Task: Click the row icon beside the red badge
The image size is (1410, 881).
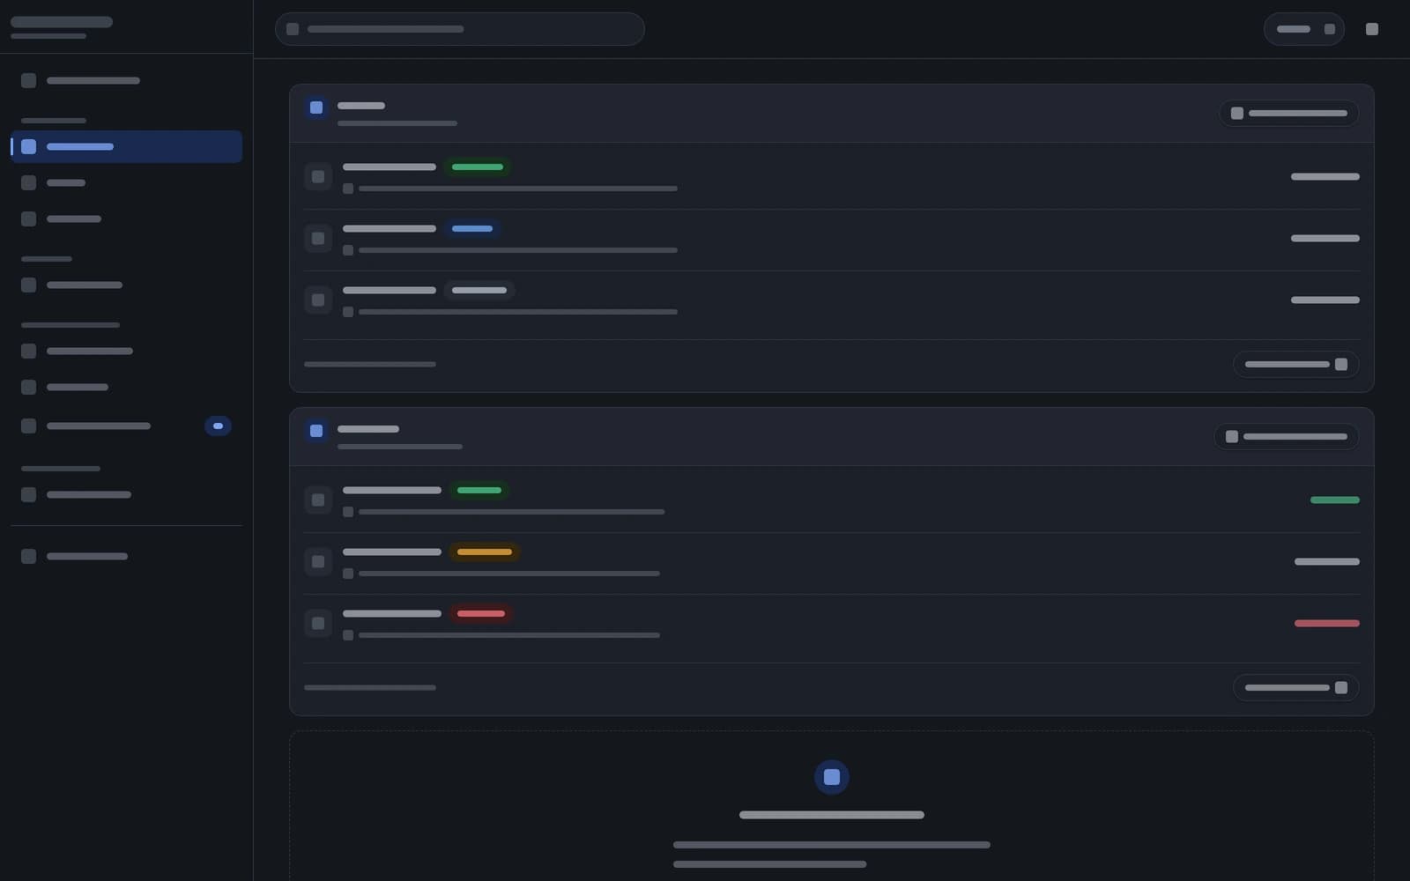Action: click(318, 623)
